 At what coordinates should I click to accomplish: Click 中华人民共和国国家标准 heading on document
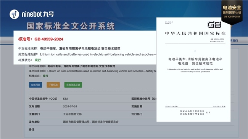pos(195,33)
